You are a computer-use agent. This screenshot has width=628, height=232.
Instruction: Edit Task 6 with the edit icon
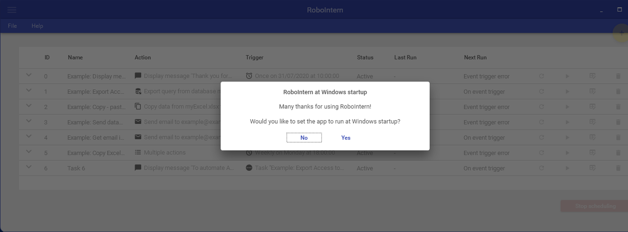coord(593,168)
